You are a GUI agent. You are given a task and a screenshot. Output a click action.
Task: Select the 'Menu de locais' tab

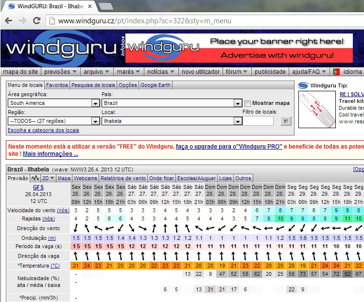[x=25, y=85]
